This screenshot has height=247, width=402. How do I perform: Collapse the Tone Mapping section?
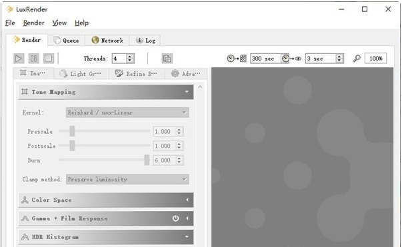[187, 92]
